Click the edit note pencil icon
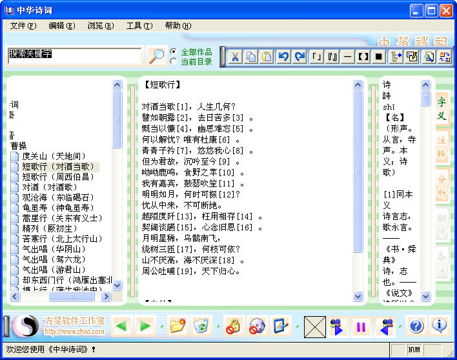Screen dimensions: 457x360 (412, 57)
